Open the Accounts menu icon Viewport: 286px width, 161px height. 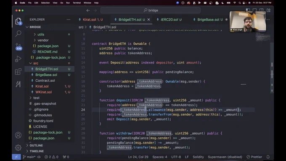18,135
